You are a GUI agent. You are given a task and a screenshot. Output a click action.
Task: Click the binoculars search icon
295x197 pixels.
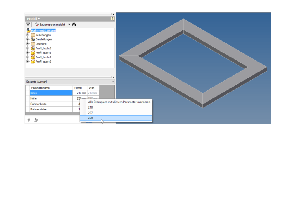pos(74,24)
